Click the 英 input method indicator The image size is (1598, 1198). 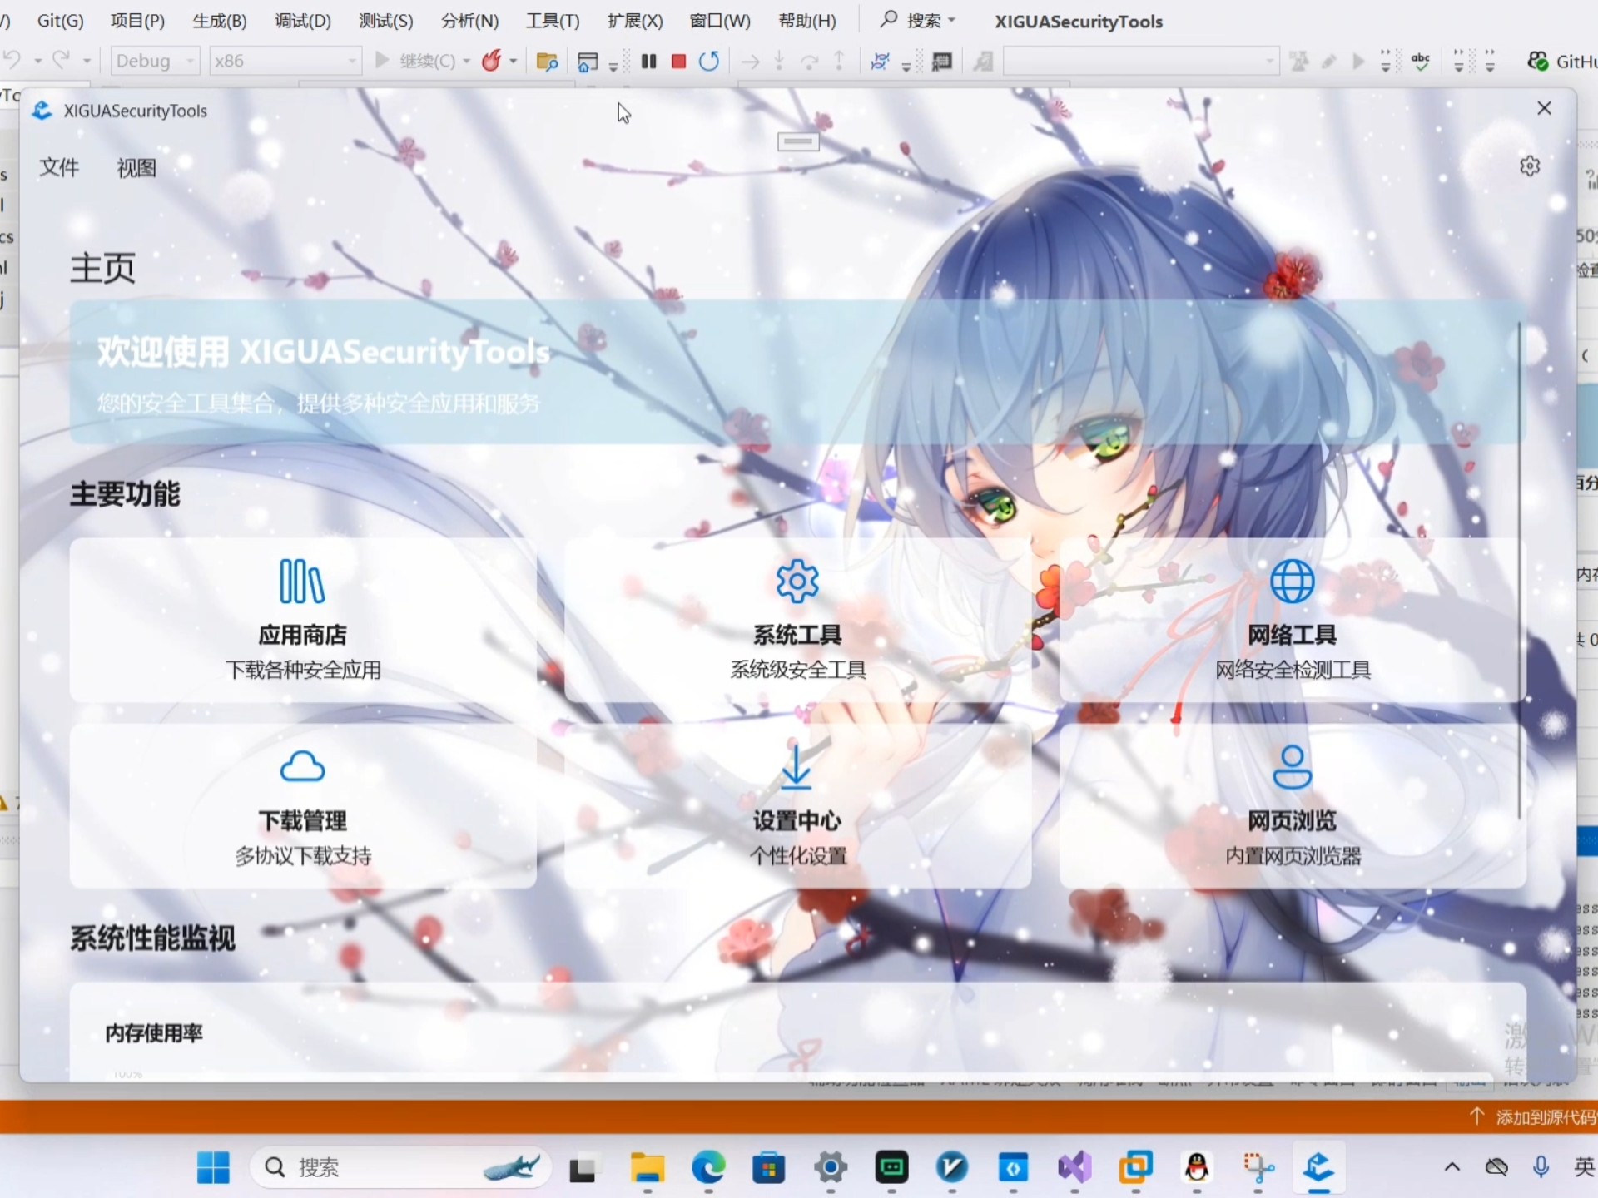pyautogui.click(x=1585, y=1167)
